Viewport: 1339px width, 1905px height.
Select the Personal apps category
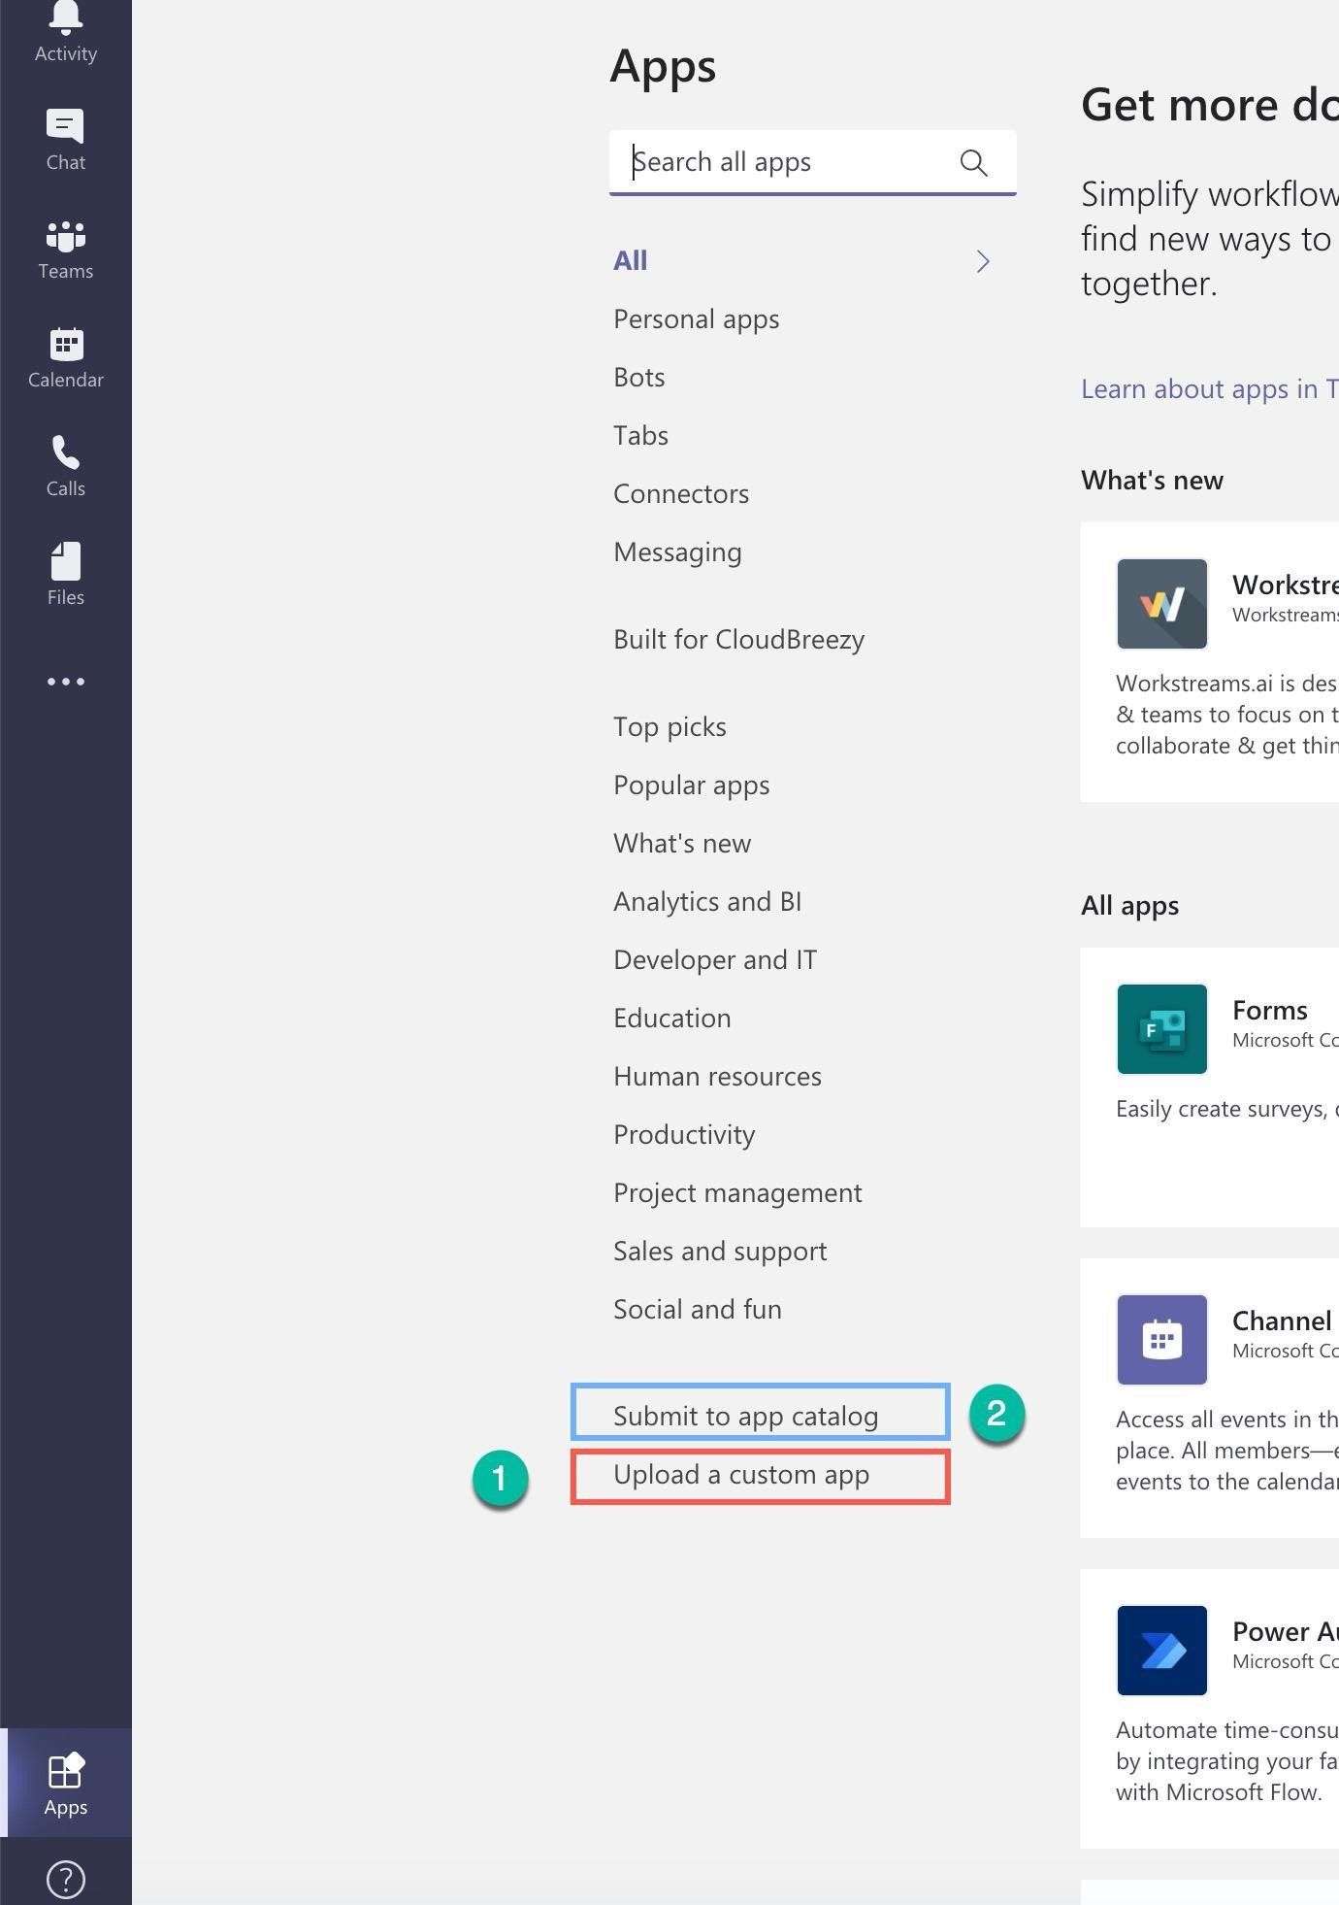point(696,319)
